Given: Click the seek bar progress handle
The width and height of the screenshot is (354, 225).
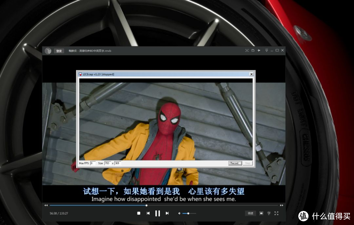Looking at the screenshot, I should click(147, 205).
